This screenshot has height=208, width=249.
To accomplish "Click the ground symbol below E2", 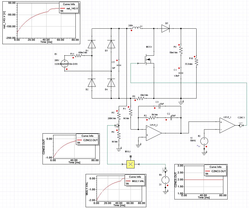I will tap(204, 153).
